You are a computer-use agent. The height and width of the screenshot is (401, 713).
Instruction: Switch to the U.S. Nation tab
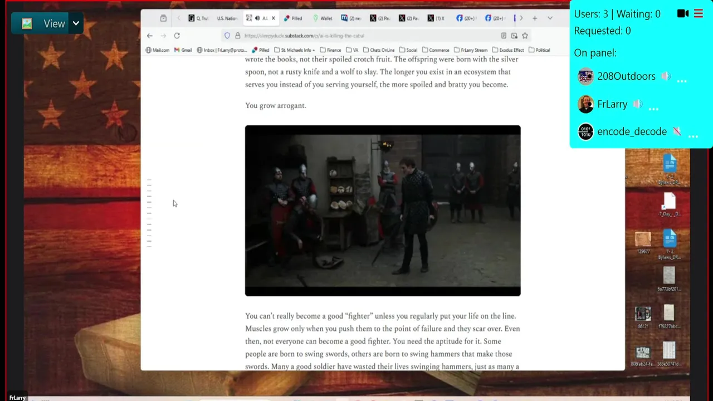tap(227, 18)
